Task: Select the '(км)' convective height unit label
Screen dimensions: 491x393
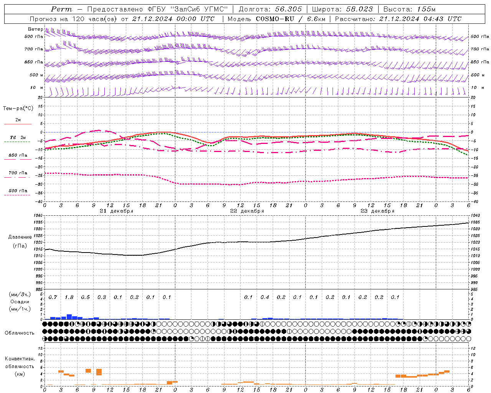Action: click(x=20, y=374)
